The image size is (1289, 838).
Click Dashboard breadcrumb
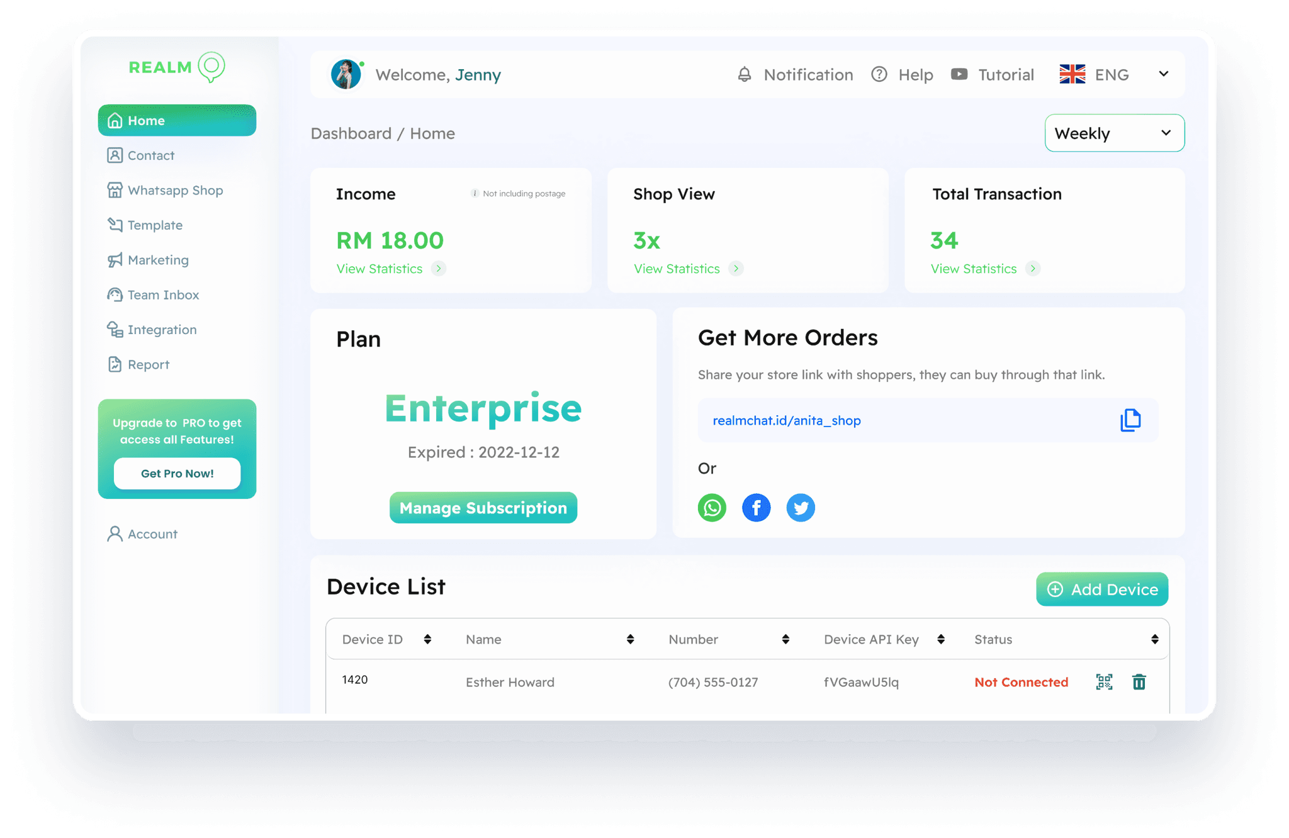351,133
